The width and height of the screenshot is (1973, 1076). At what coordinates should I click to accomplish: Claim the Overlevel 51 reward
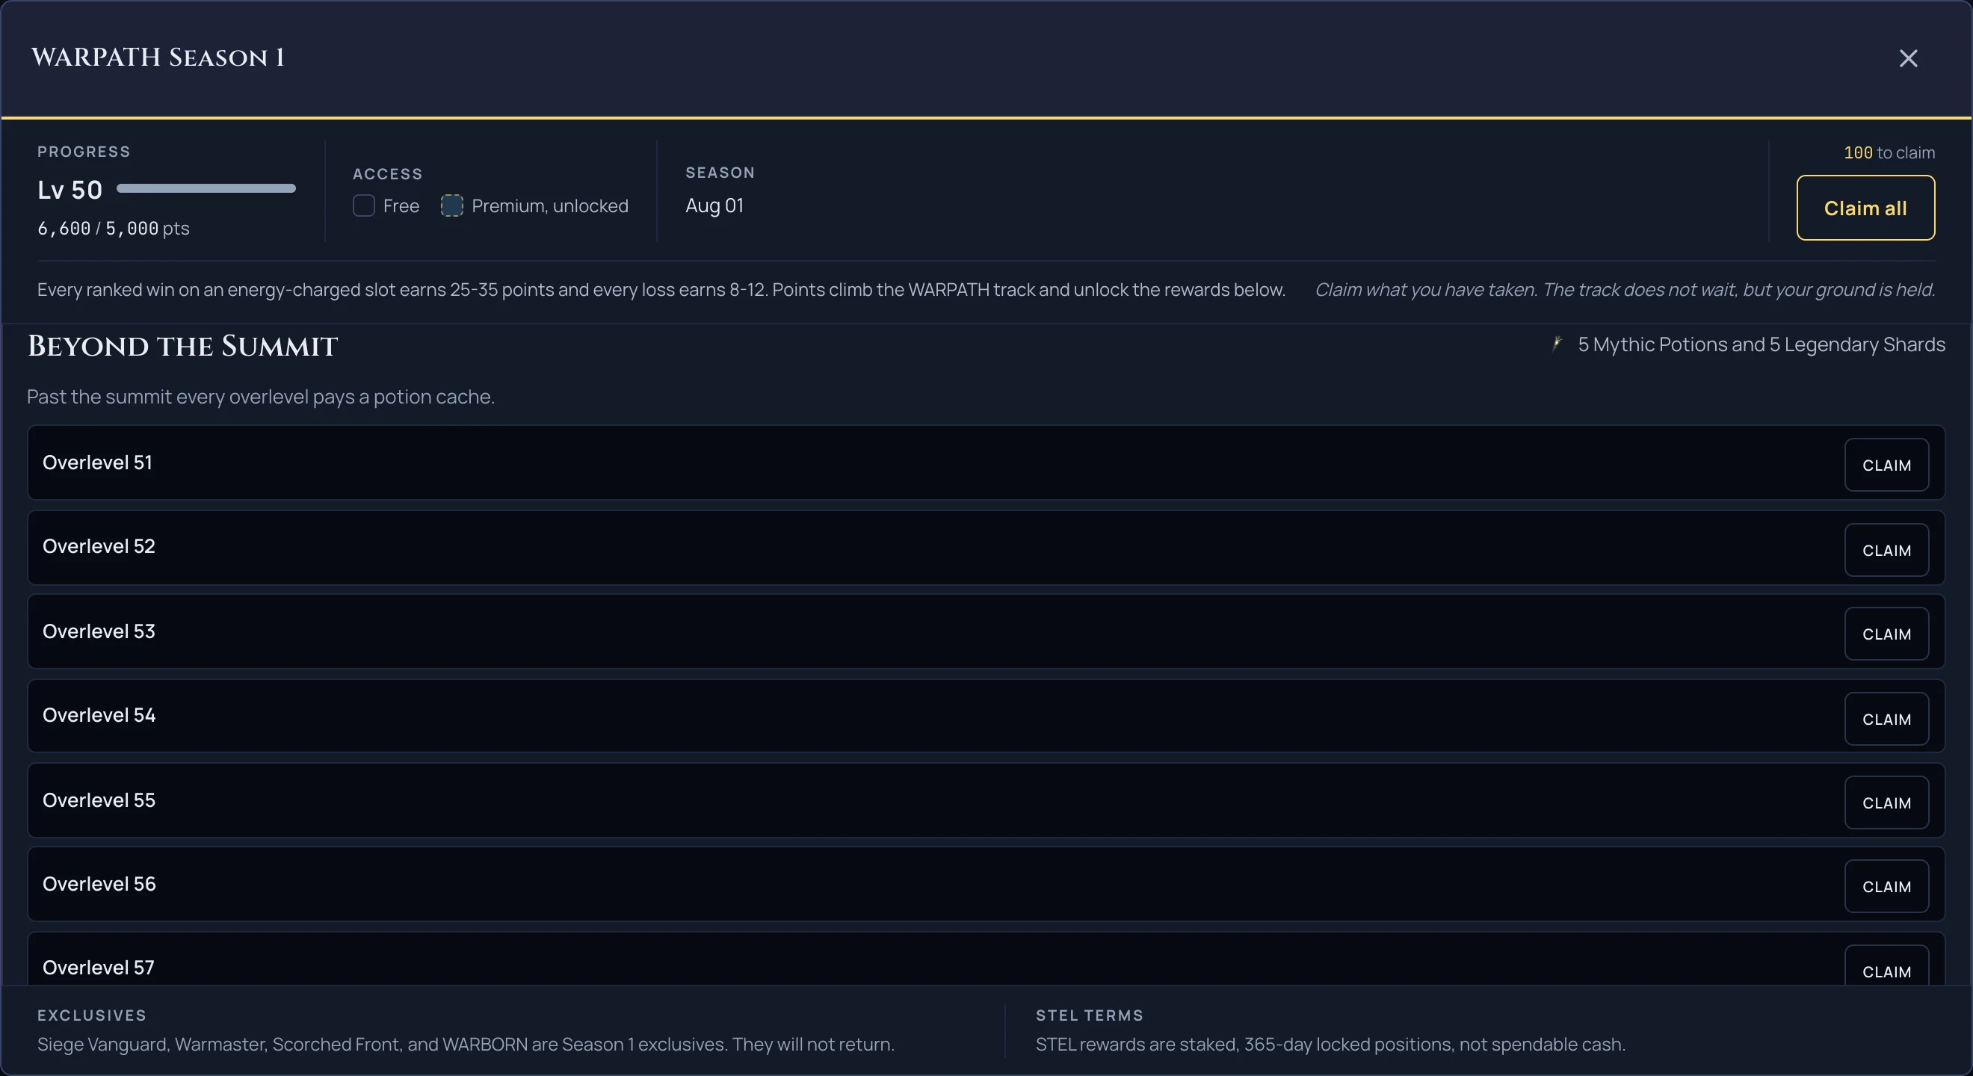(x=1886, y=465)
